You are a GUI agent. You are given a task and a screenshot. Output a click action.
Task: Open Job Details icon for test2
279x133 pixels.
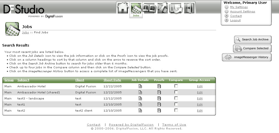(140, 110)
